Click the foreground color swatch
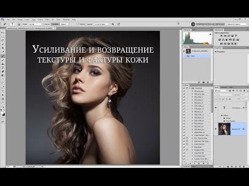 coord(2,113)
